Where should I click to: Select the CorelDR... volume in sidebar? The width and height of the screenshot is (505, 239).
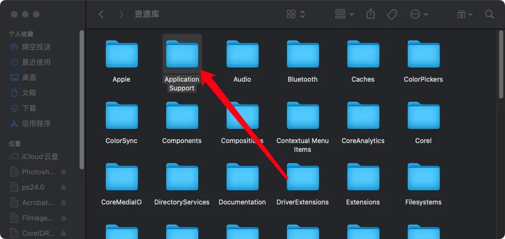point(38,233)
